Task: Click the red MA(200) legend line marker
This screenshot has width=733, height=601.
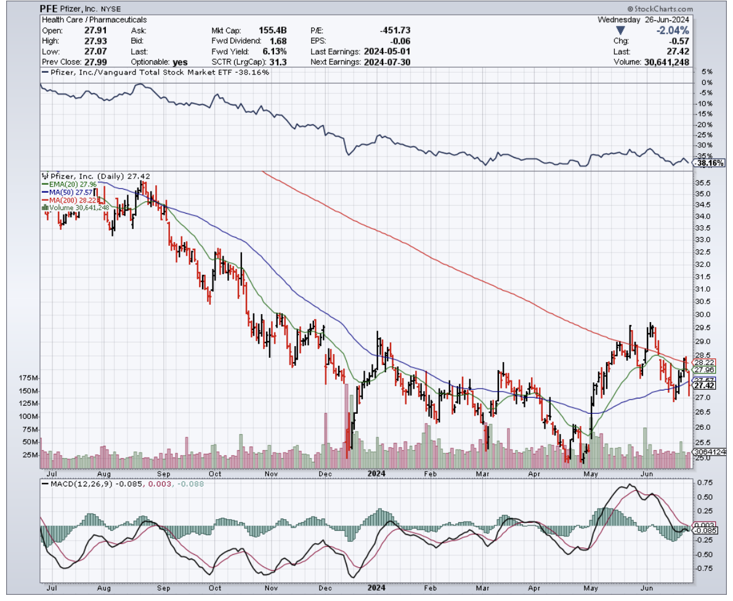Action: (44, 200)
